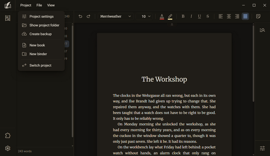
Task: Open the plugins puzzle piece icon
Action: click(x=7, y=135)
